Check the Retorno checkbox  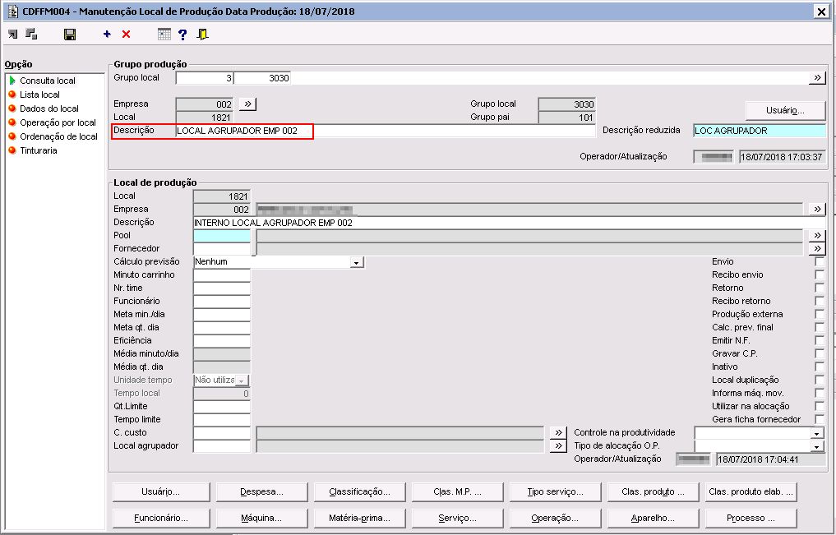pyautogui.click(x=820, y=288)
